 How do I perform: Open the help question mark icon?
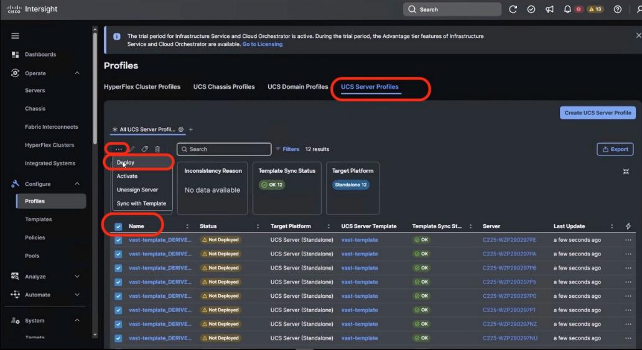pyautogui.click(x=618, y=9)
